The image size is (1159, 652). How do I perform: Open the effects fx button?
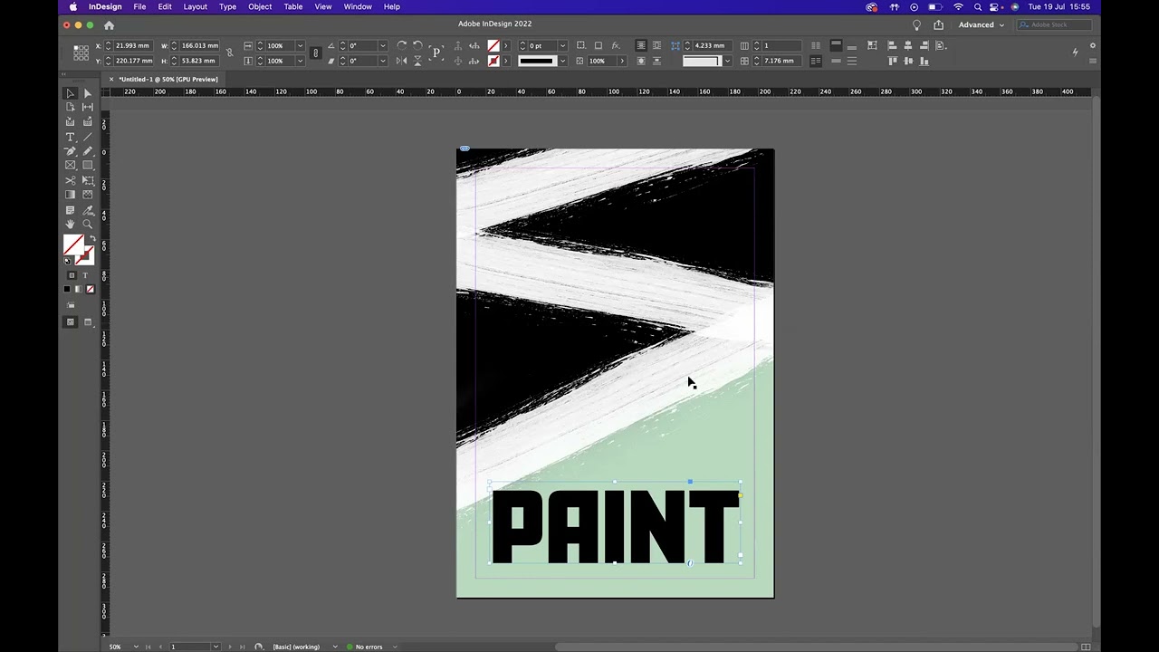[616, 45]
